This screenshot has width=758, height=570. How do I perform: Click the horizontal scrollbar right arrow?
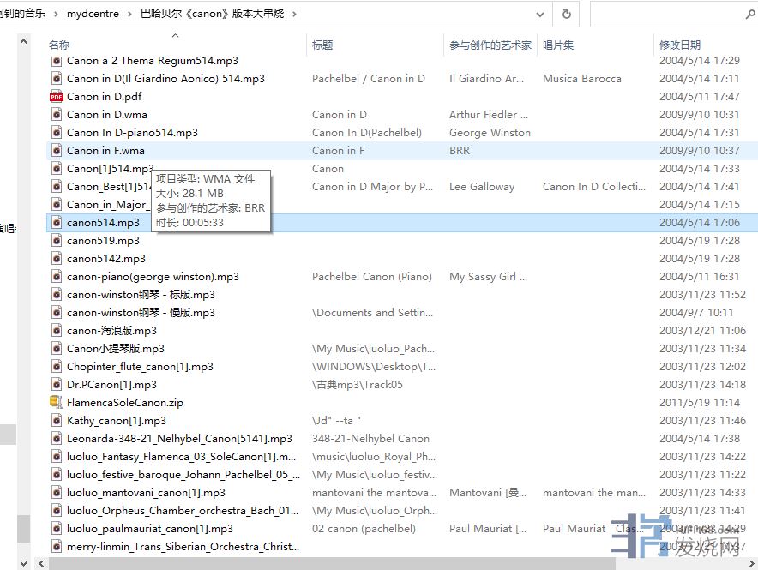click(x=751, y=563)
